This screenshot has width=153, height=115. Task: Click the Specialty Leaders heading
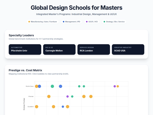(21, 35)
